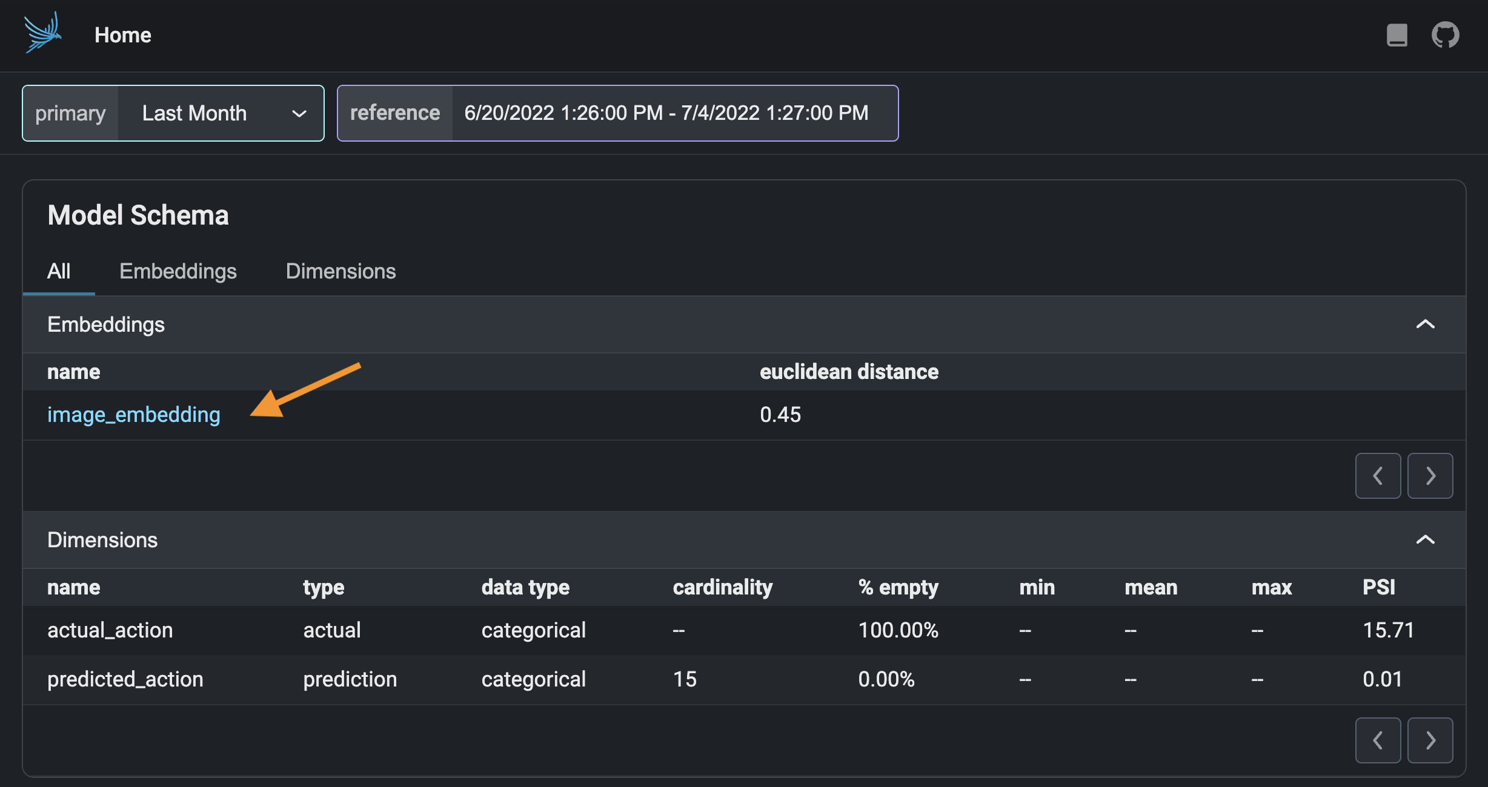
Task: Select the predicted_action dimension row
Action: click(125, 679)
